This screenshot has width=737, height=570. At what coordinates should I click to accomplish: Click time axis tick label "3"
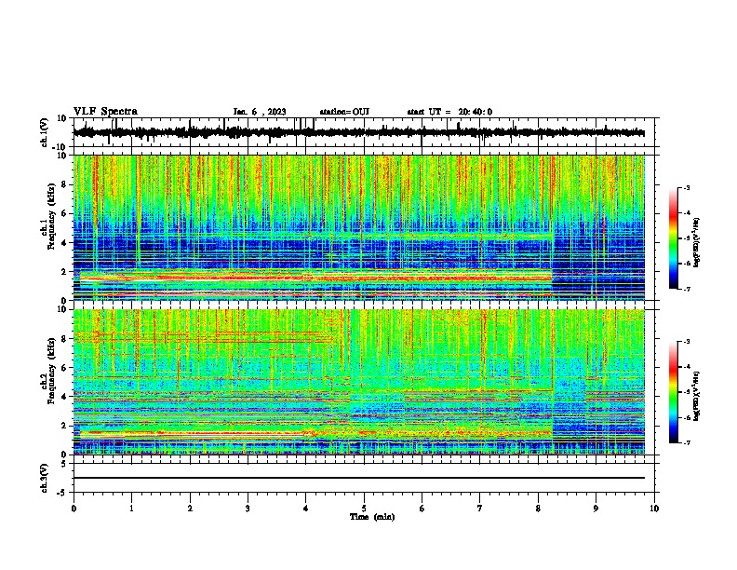[248, 509]
